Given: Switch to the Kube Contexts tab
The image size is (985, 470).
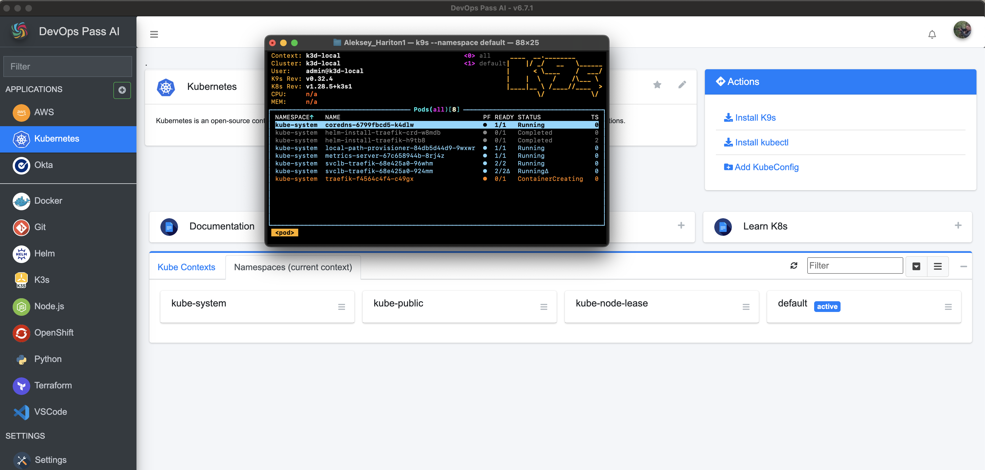Looking at the screenshot, I should [186, 267].
